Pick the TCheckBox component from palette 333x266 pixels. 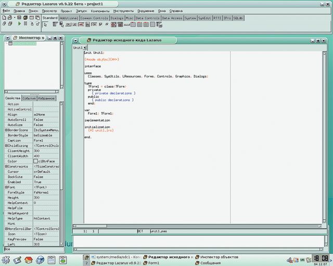pos(100,24)
